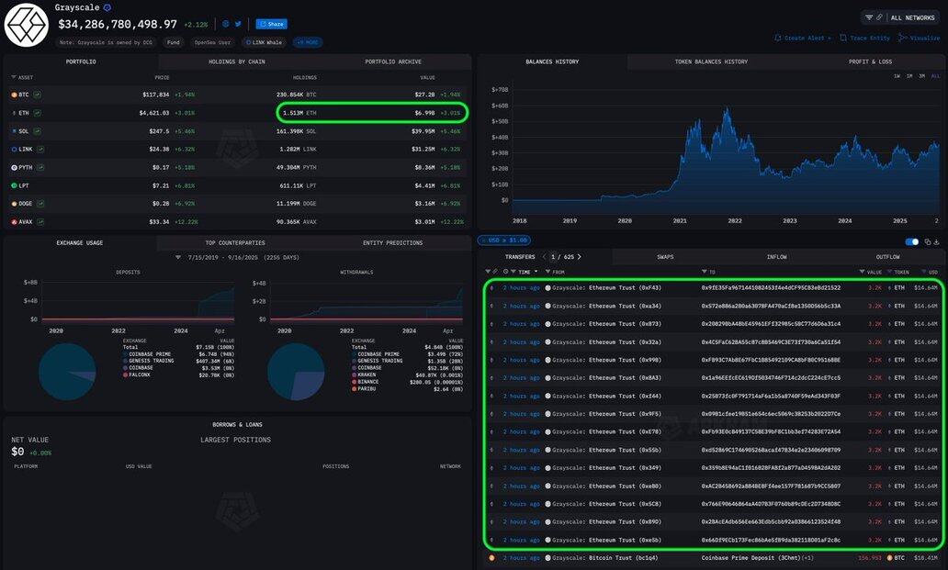Expand the +9 MORE tags
The height and width of the screenshot is (570, 948).
tap(308, 42)
